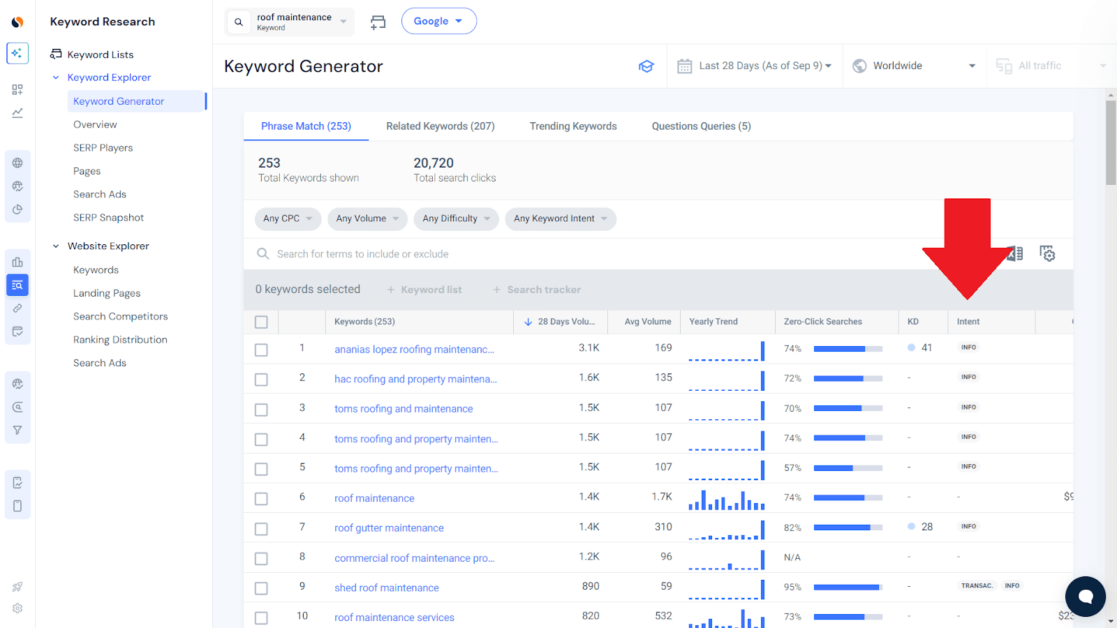1117x628 pixels.
Task: Click the bar chart analysis icon in sidebar
Action: click(17, 262)
